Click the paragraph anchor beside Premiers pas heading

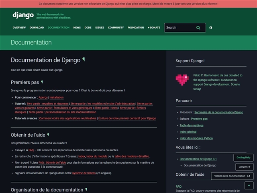pos(42,82)
